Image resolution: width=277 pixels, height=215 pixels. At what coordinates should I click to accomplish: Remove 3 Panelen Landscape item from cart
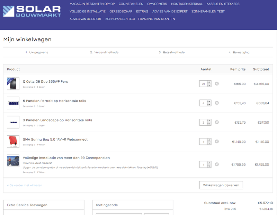pyautogui.click(x=217, y=122)
